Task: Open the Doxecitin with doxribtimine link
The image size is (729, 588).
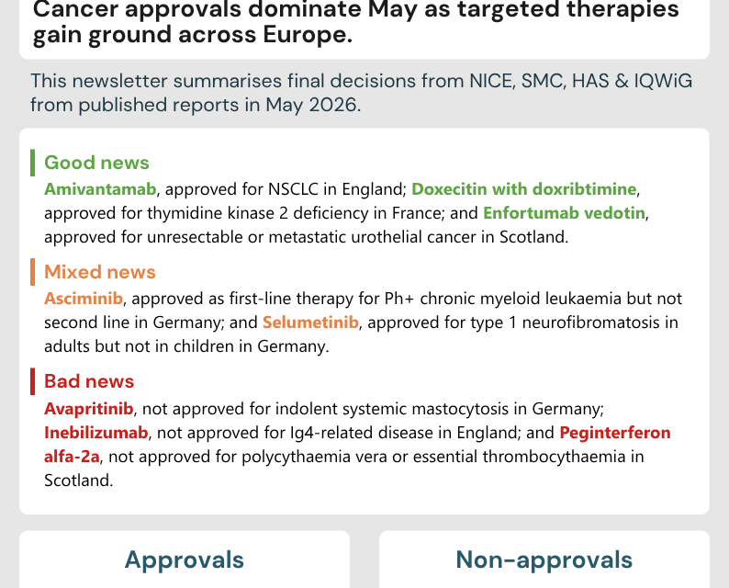Action: (x=523, y=189)
